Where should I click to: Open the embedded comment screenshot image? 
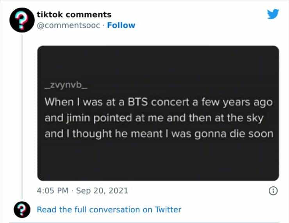coord(158,113)
